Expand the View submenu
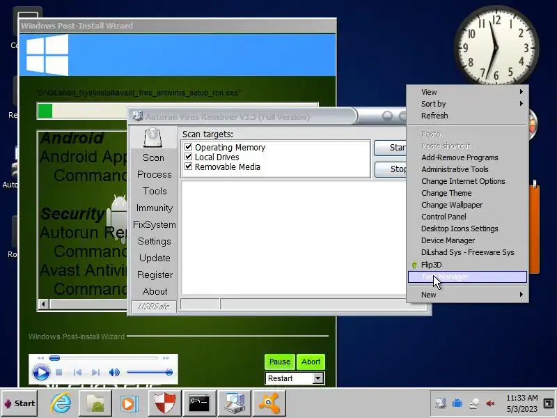The image size is (557, 418). click(x=467, y=92)
